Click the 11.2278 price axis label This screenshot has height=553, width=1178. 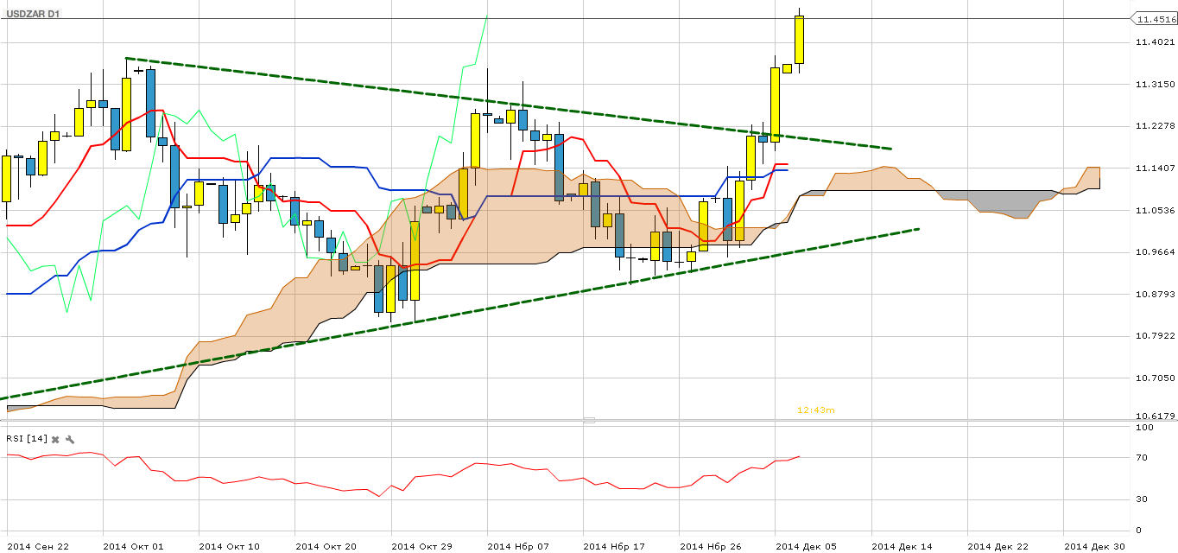pos(1156,126)
